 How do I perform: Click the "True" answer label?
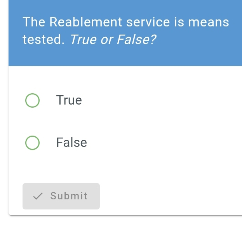(69, 100)
